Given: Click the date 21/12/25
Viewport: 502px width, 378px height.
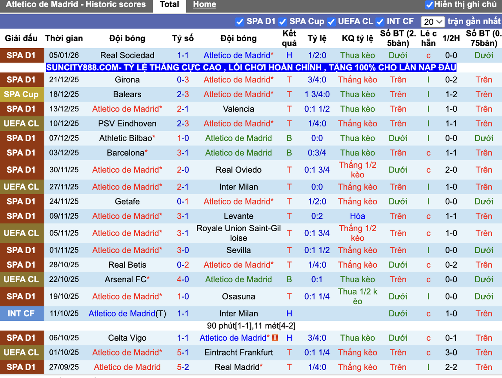Looking at the screenshot, I should tap(64, 80).
